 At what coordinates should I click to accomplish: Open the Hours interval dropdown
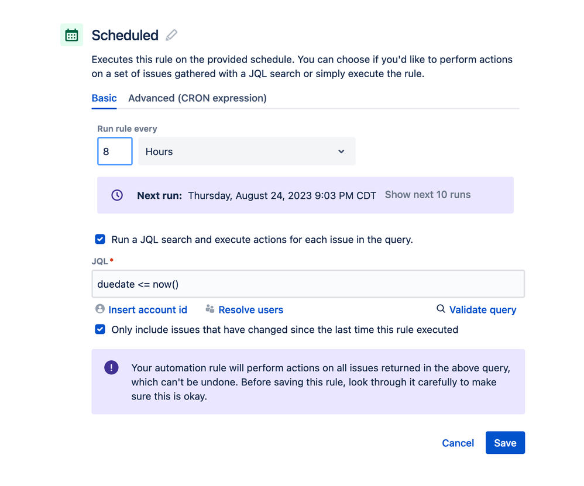[246, 151]
